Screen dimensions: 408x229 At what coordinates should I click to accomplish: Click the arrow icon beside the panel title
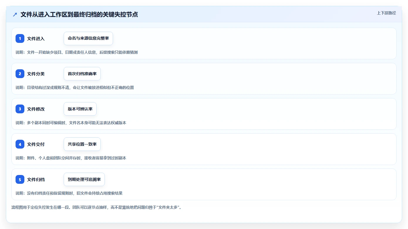[x=15, y=14]
